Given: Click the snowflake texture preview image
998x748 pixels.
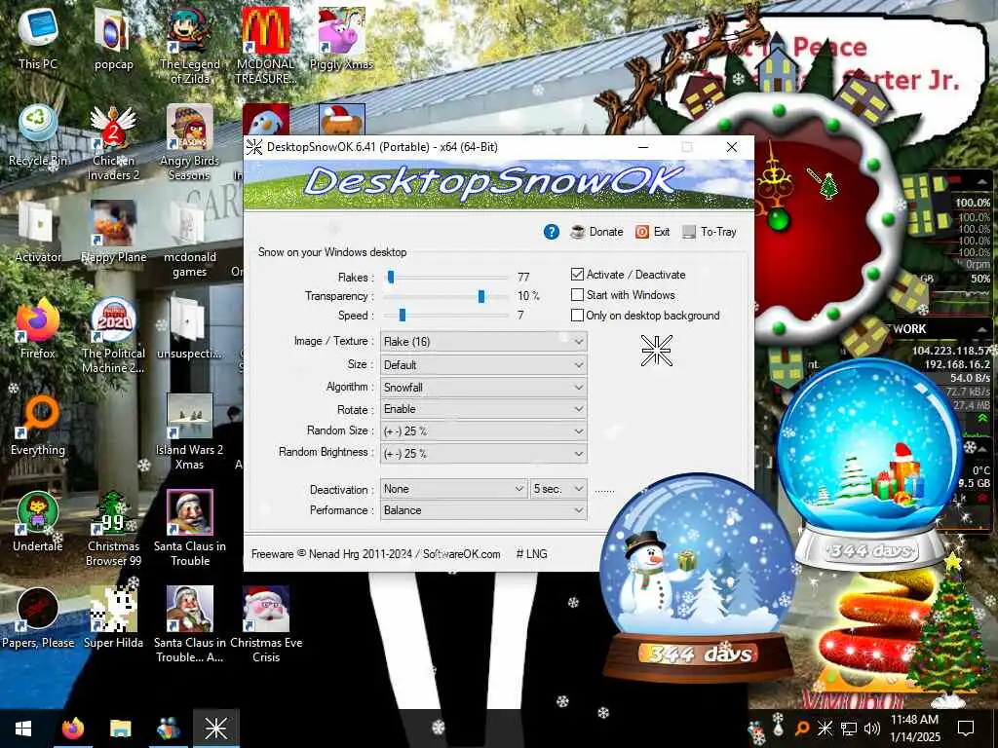Looking at the screenshot, I should pos(656,351).
